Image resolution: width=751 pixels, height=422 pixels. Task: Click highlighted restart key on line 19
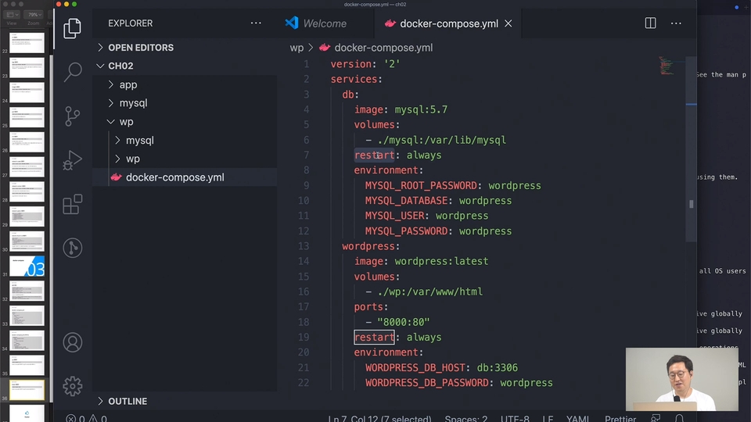(x=374, y=337)
